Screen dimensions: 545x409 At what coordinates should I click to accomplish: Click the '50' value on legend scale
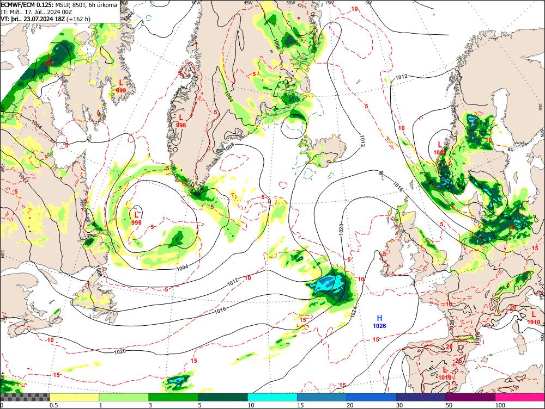coord(449,405)
